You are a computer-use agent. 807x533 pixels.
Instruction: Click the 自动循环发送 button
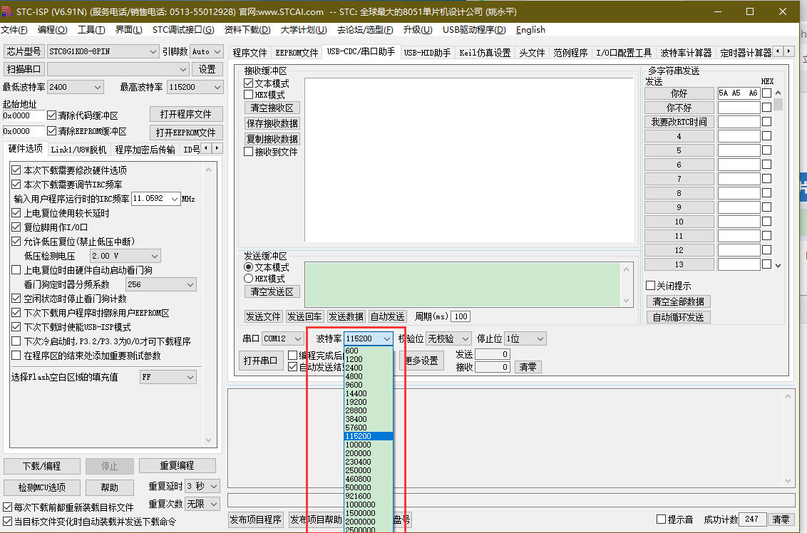pos(679,317)
